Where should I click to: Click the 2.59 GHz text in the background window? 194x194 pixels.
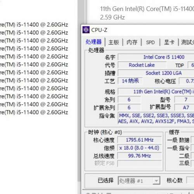click(x=113, y=17)
